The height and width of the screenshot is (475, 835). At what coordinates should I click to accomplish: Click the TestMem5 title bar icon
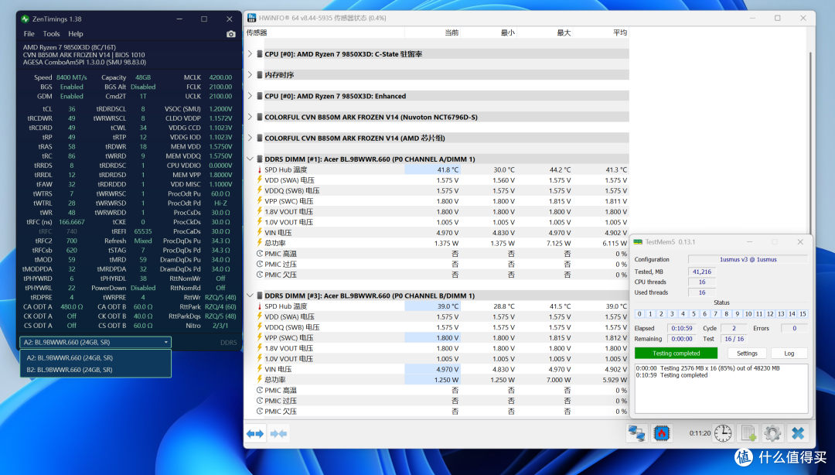638,241
